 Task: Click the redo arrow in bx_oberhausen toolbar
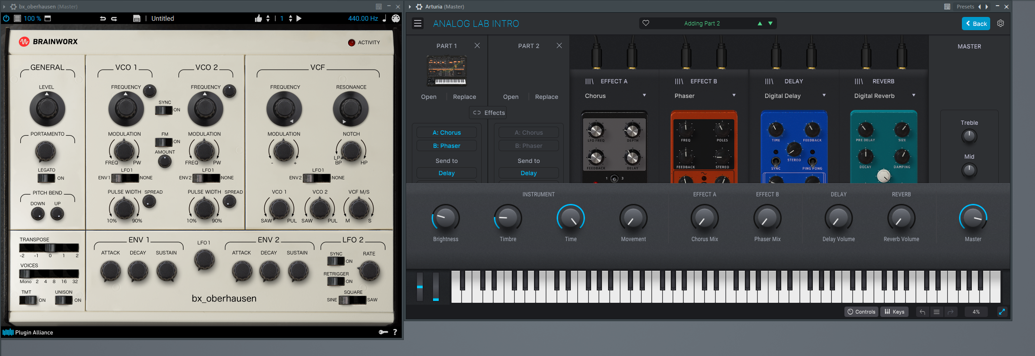(x=114, y=18)
